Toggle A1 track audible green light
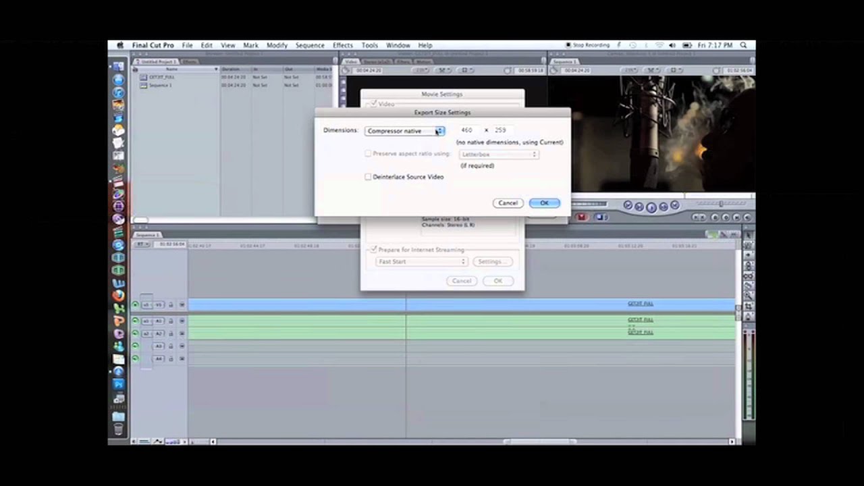 point(135,321)
